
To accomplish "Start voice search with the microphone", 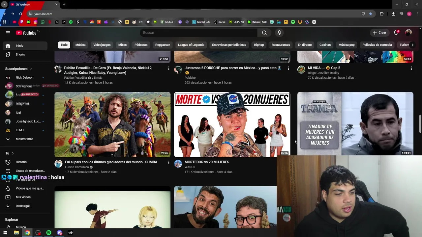I will pos(279,33).
